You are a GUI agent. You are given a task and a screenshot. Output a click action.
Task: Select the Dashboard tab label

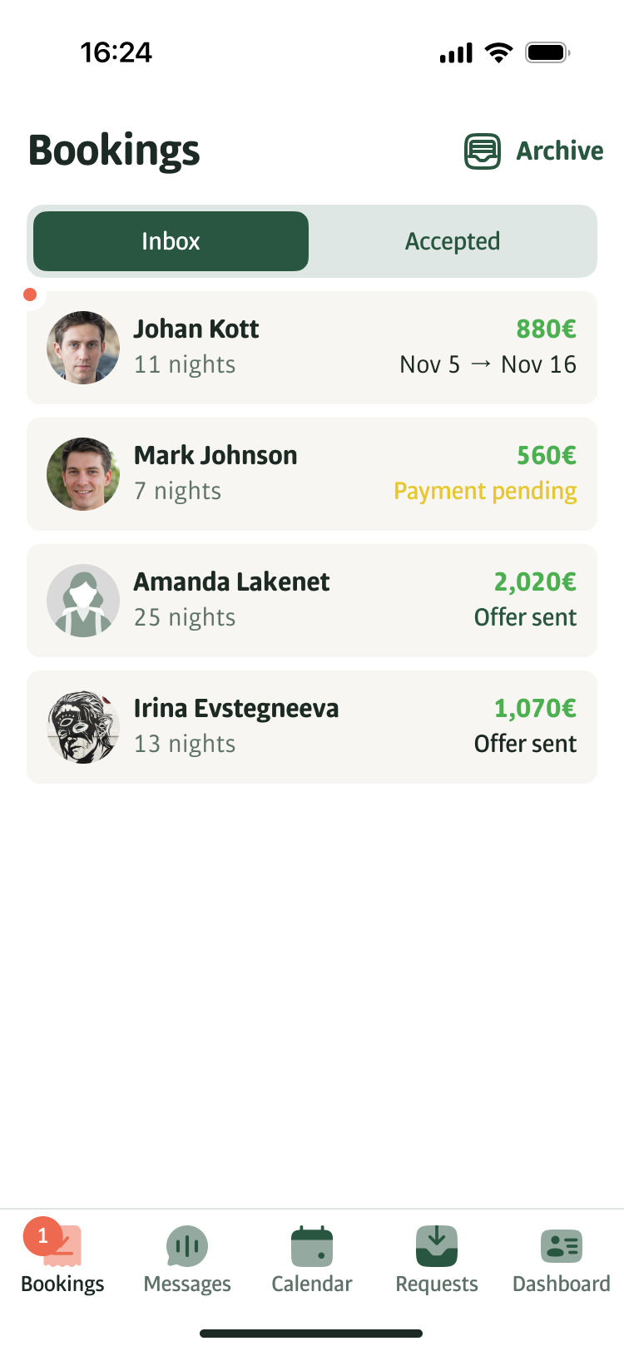click(562, 1284)
